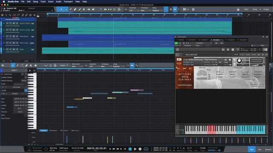The height and width of the screenshot is (153, 273).
Task: Select the Arrow tool in the music editor
Action: 13,65
